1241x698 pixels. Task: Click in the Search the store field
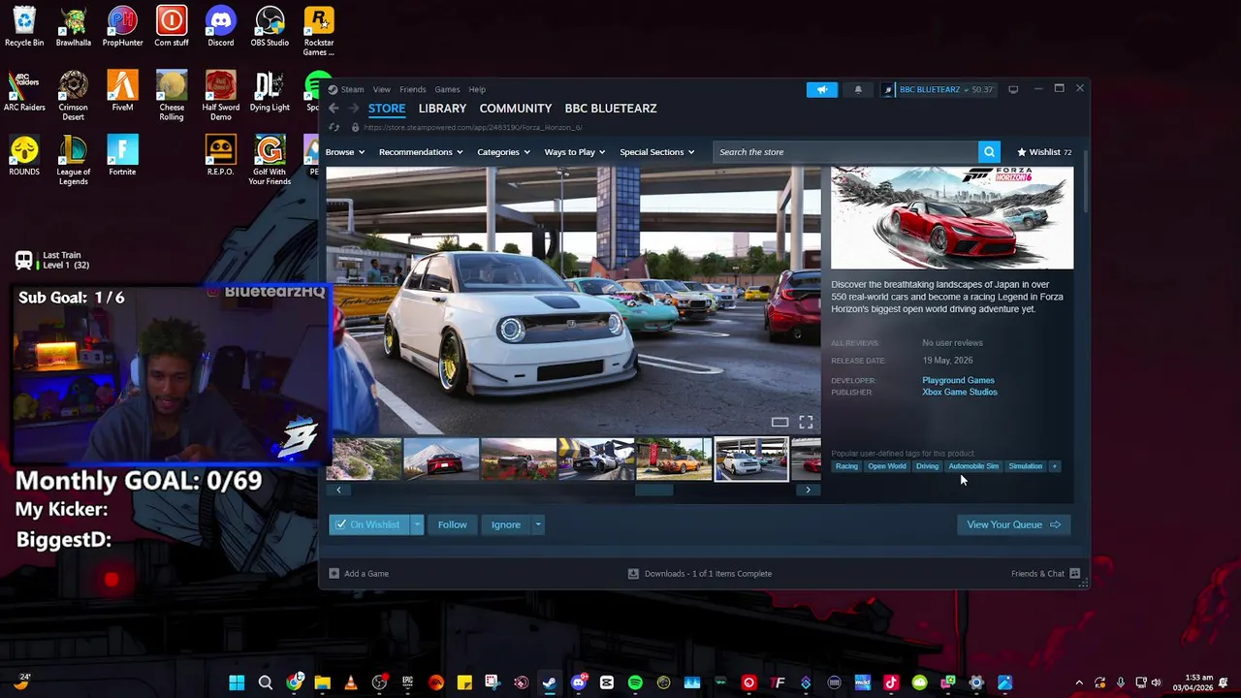coord(845,152)
